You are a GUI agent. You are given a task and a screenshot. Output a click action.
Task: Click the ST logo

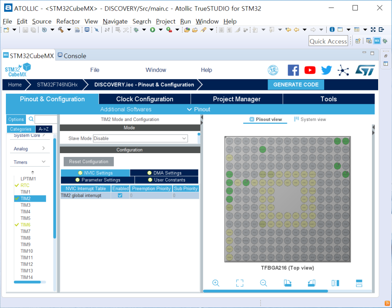[x=365, y=70]
